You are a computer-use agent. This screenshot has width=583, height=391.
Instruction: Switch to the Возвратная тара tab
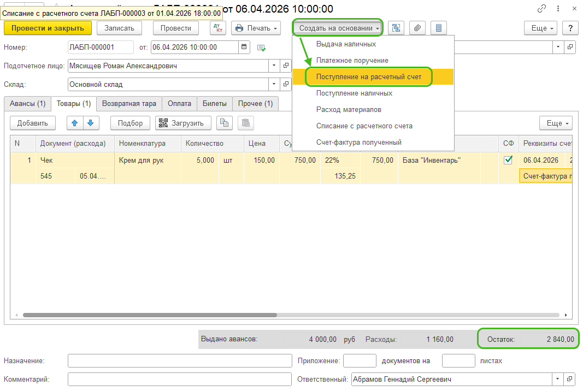pyautogui.click(x=129, y=103)
